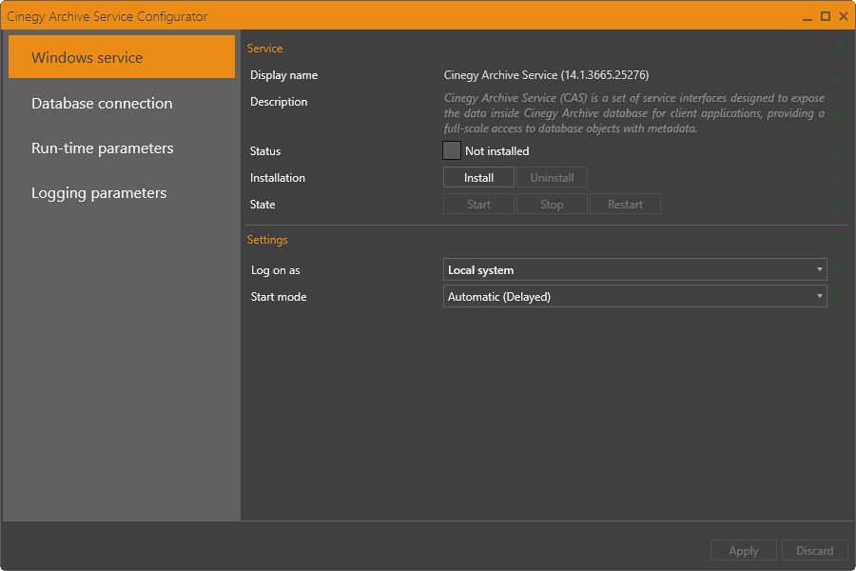Viewport: 856px width, 571px height.
Task: Start the service with the Start button
Action: click(478, 205)
